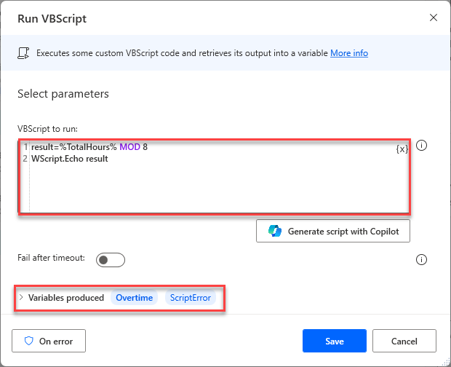This screenshot has width=451, height=367.
Task: Click the script action icon beside description
Action: [x=23, y=53]
